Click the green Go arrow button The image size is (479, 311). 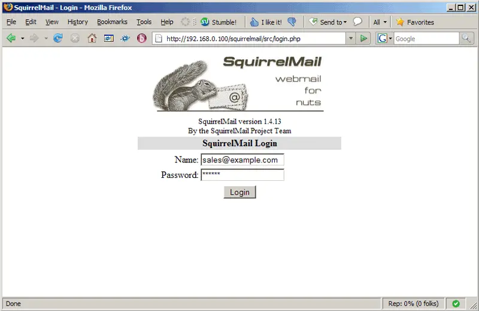[x=363, y=38]
